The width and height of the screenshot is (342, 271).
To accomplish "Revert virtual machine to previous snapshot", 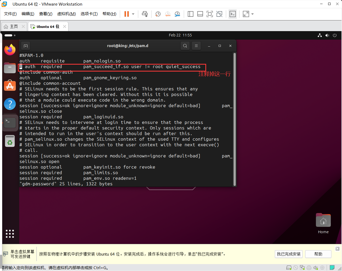I will tap(168, 14).
